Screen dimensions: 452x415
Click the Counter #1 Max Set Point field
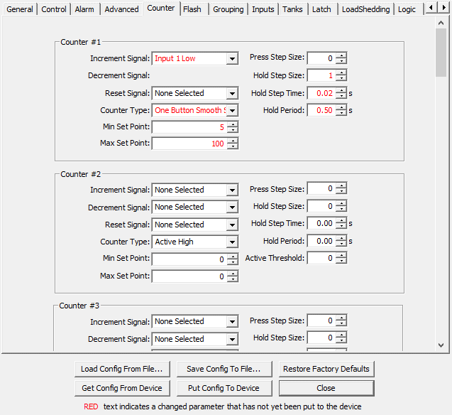(x=189, y=144)
